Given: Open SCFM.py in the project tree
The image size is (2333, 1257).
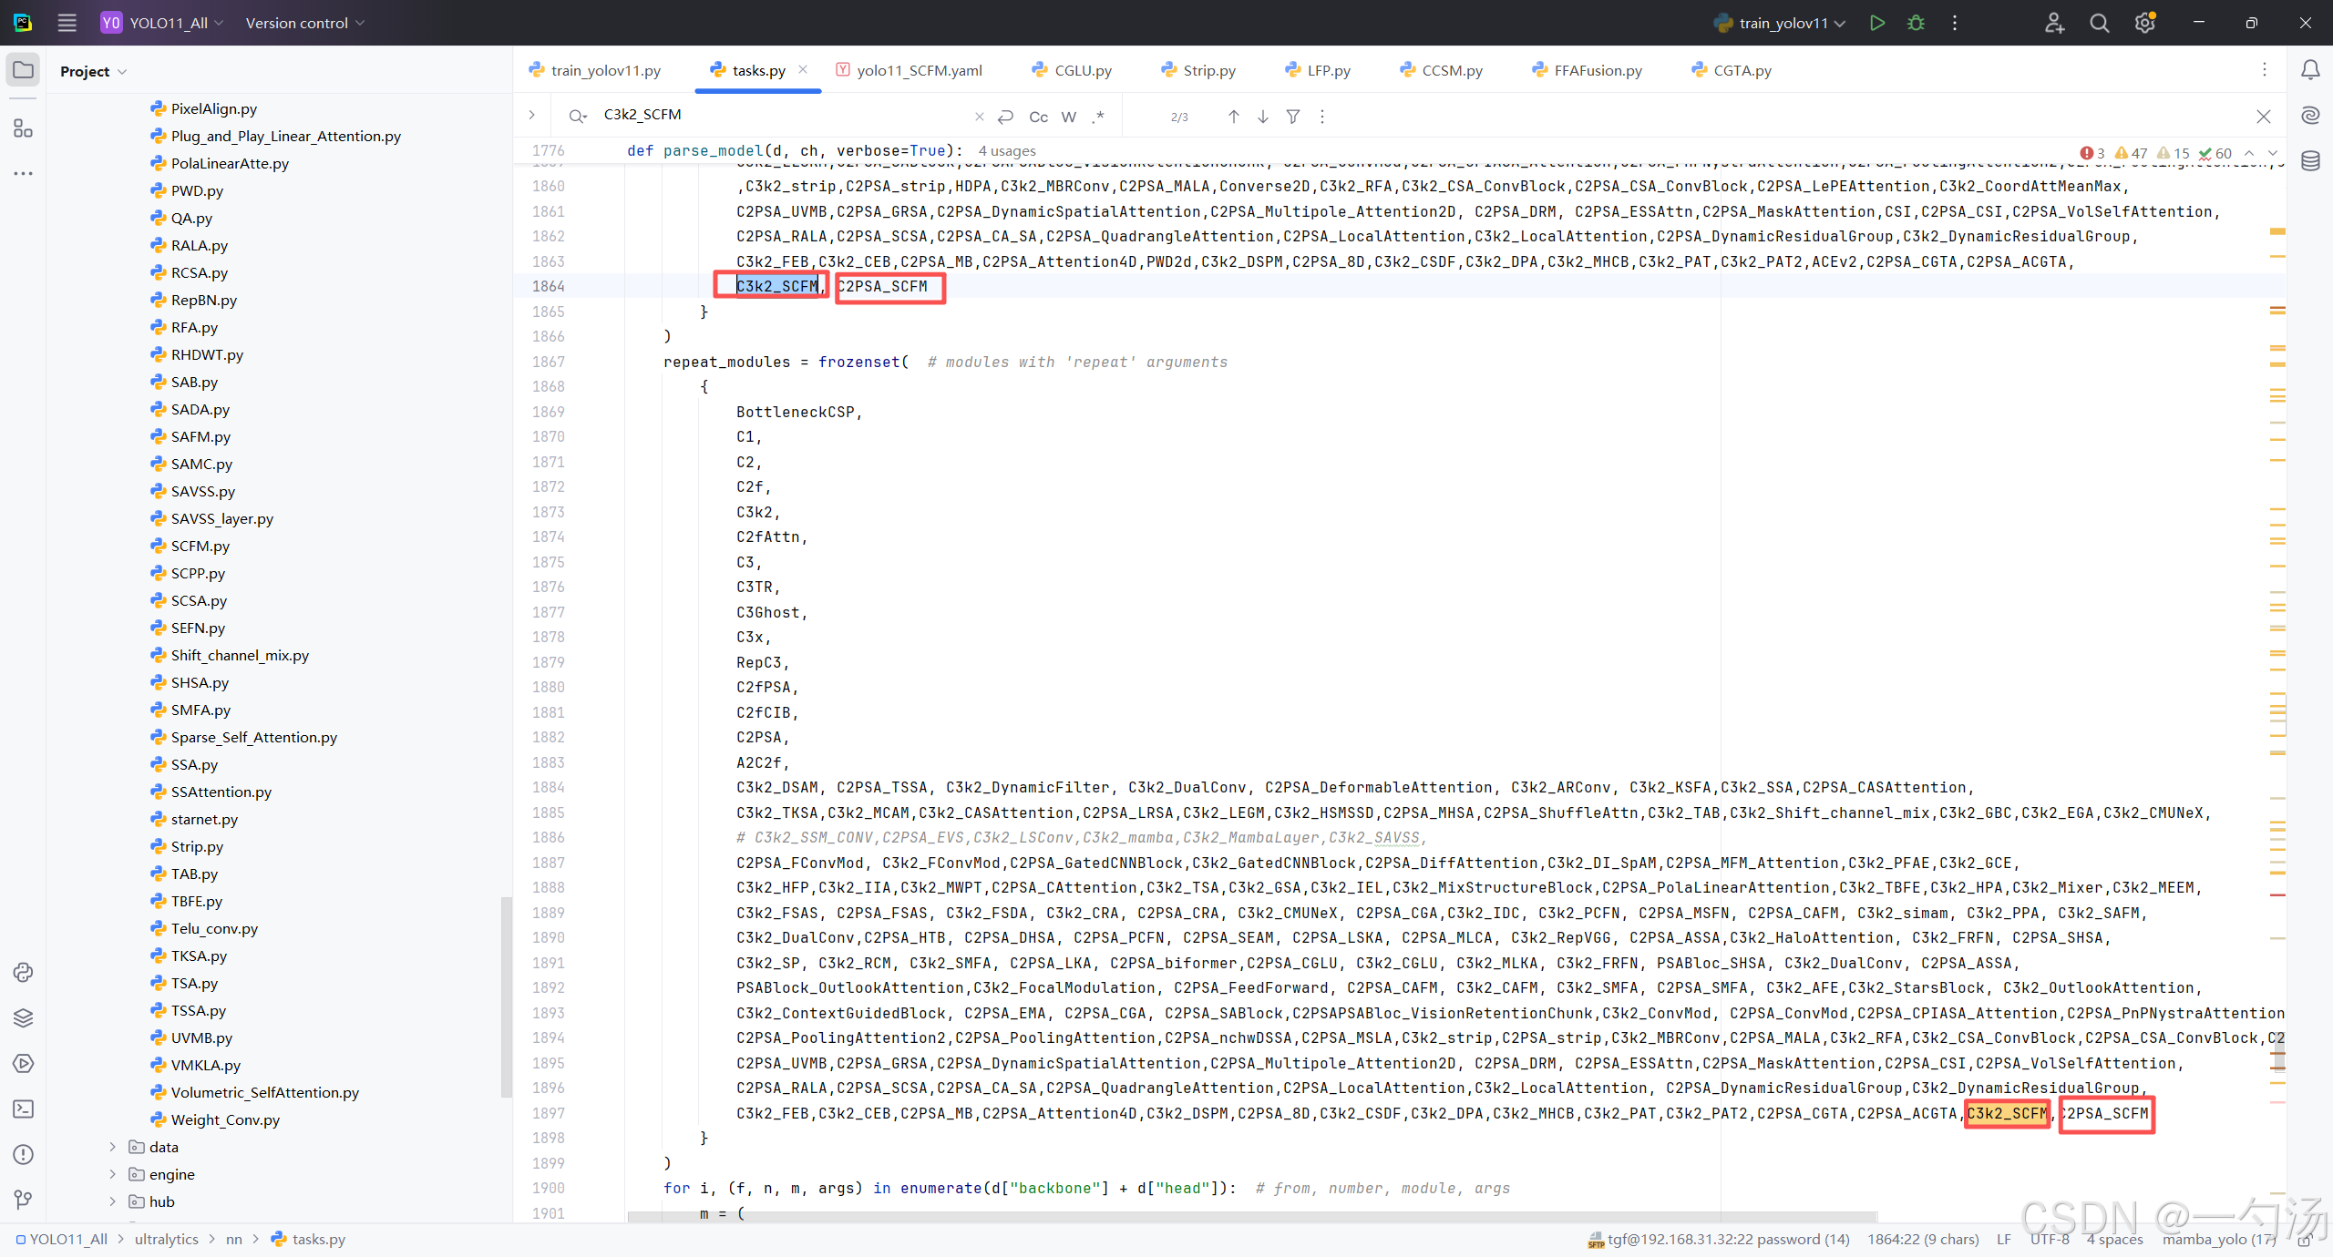Looking at the screenshot, I should (x=200, y=546).
